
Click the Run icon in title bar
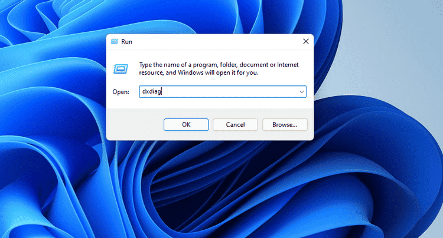[x=115, y=42]
